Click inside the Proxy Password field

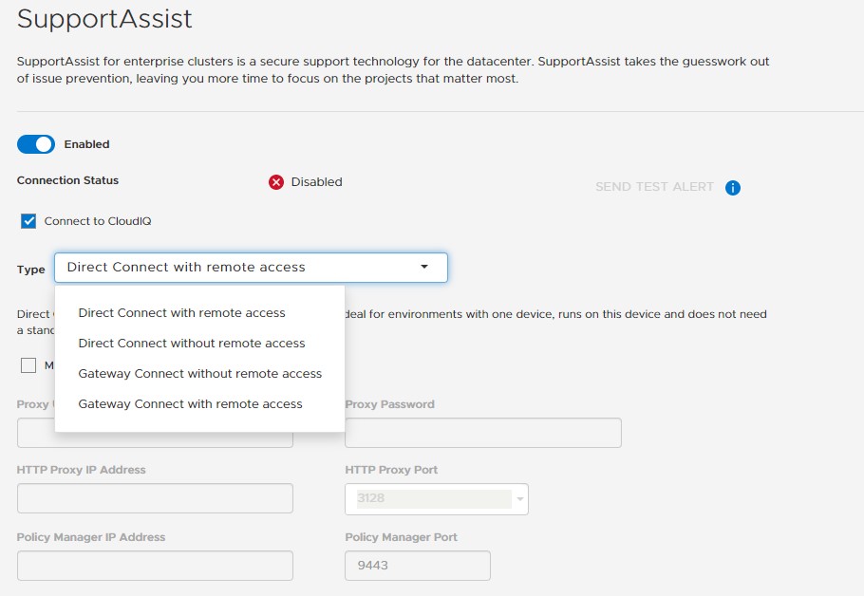coord(482,433)
